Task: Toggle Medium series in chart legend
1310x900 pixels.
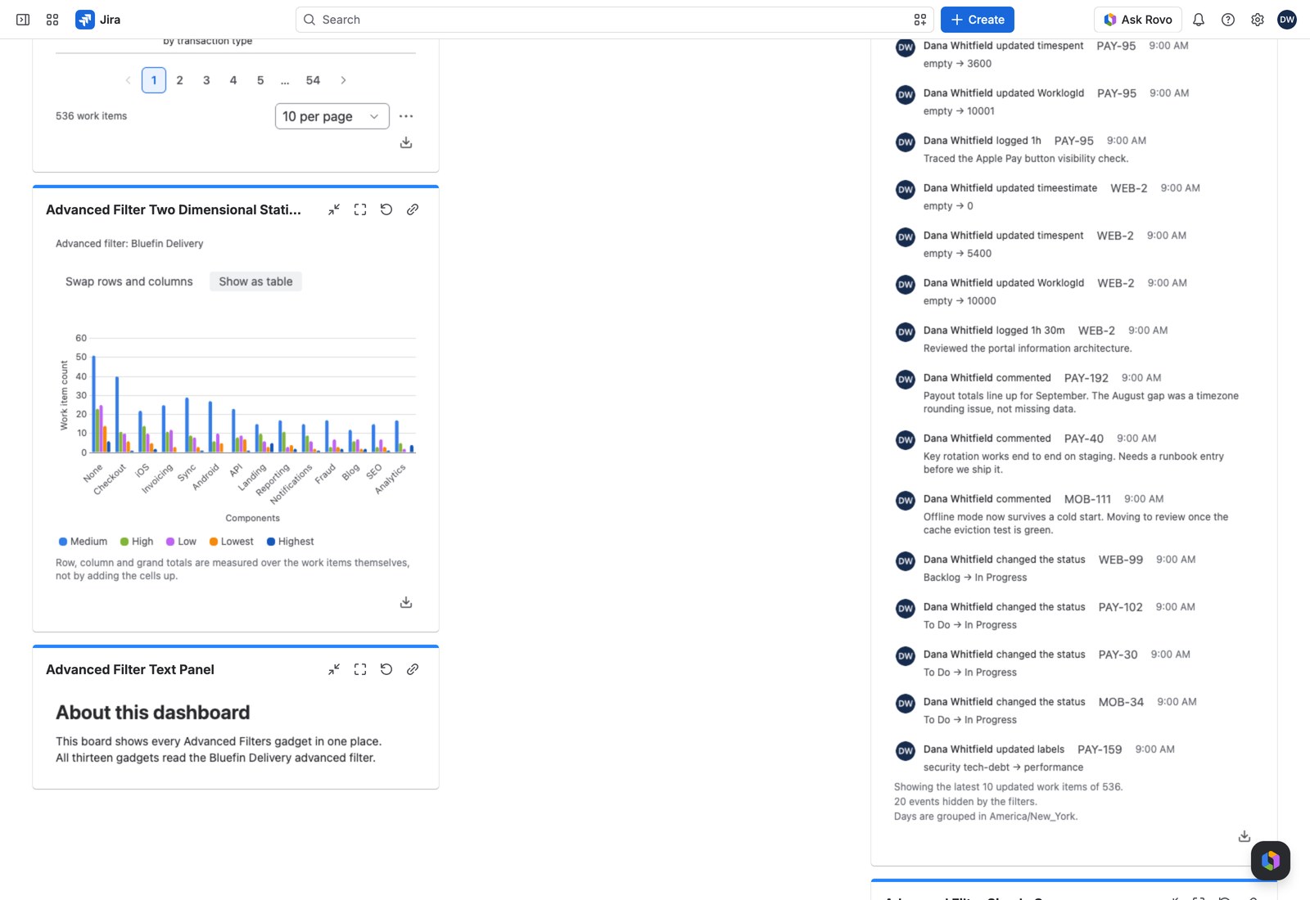Action: pyautogui.click(x=84, y=542)
